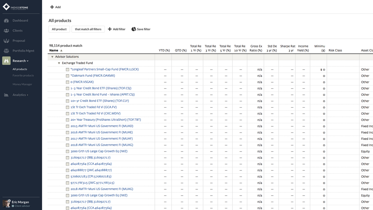Screen dimensions: 373x210
Task: Go to Money Manager section
Action: [22, 84]
